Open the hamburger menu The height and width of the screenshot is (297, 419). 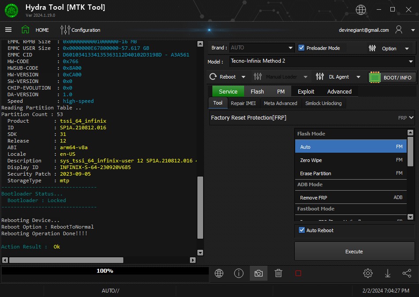[x=8, y=30]
